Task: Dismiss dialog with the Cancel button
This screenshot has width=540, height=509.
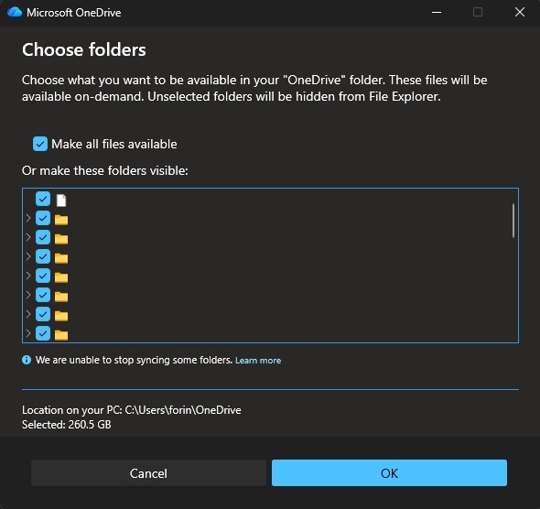Action: pos(148,473)
